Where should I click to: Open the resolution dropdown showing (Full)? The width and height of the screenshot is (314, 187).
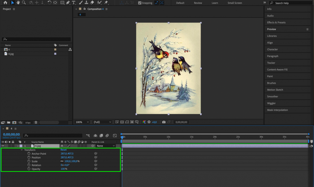102,122
